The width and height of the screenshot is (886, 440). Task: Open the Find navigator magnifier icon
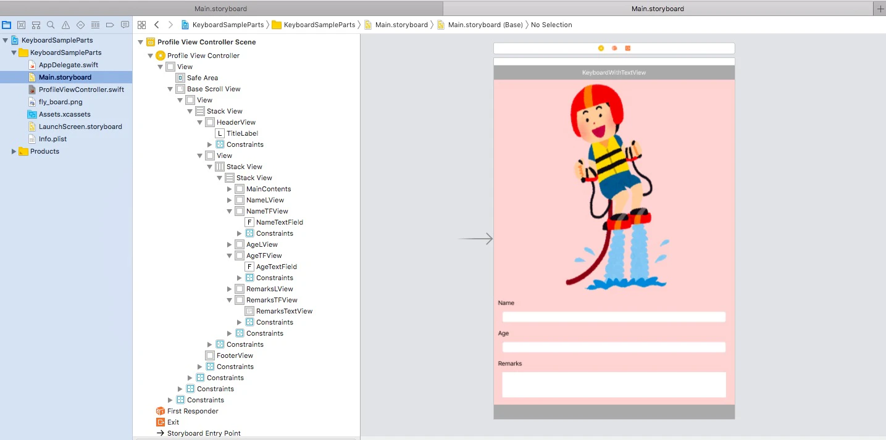[x=51, y=25]
